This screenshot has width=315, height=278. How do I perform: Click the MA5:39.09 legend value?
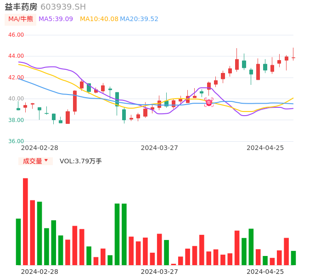coord(56,19)
